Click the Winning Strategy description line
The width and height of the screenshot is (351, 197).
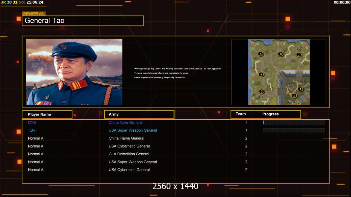(178, 69)
